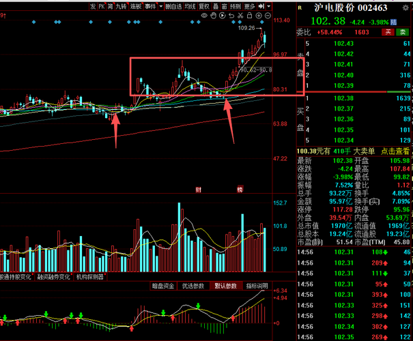
Task: Select the 默认参数 tab
Action: click(x=226, y=286)
